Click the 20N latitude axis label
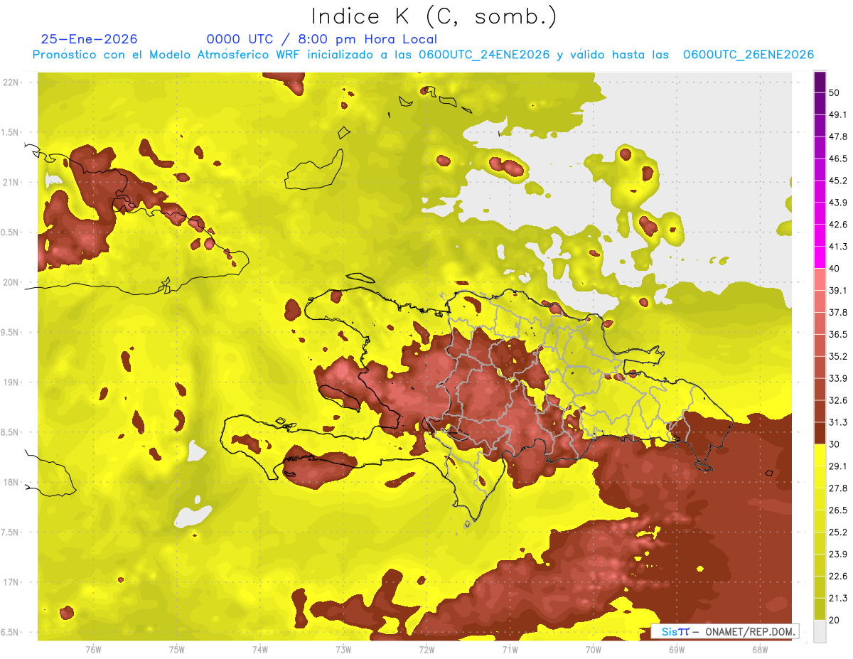Screen dimensions: 853x659 pyautogui.click(x=11, y=282)
